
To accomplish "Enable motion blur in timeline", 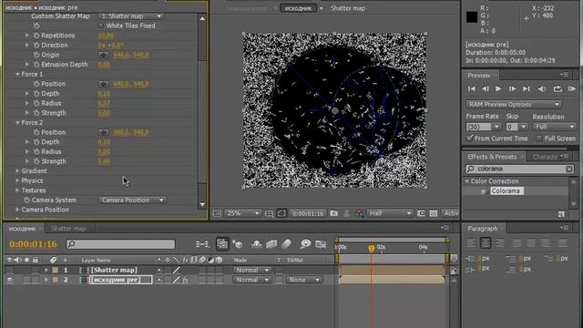I will 286,244.
